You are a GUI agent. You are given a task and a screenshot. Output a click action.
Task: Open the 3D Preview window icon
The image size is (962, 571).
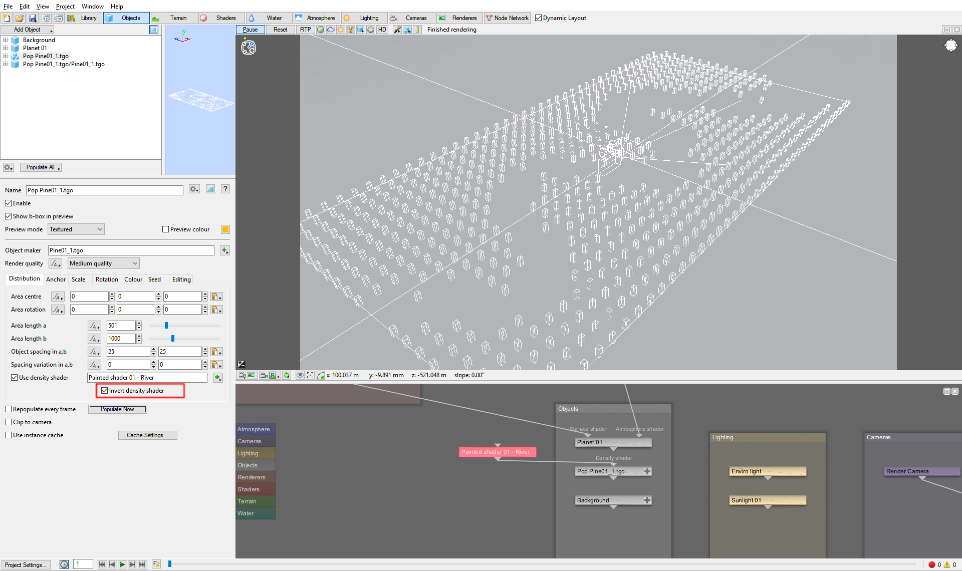pyautogui.click(x=59, y=18)
